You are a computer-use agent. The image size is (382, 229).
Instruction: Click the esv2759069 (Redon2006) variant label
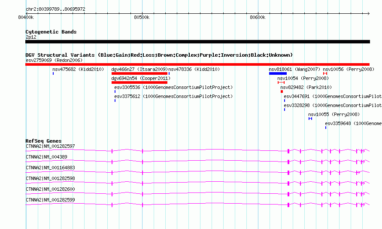pyautogui.click(x=54, y=60)
